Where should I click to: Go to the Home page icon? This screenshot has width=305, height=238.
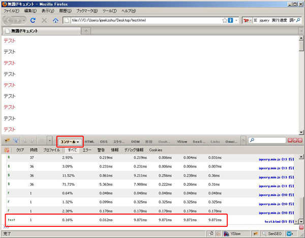click(x=55, y=20)
